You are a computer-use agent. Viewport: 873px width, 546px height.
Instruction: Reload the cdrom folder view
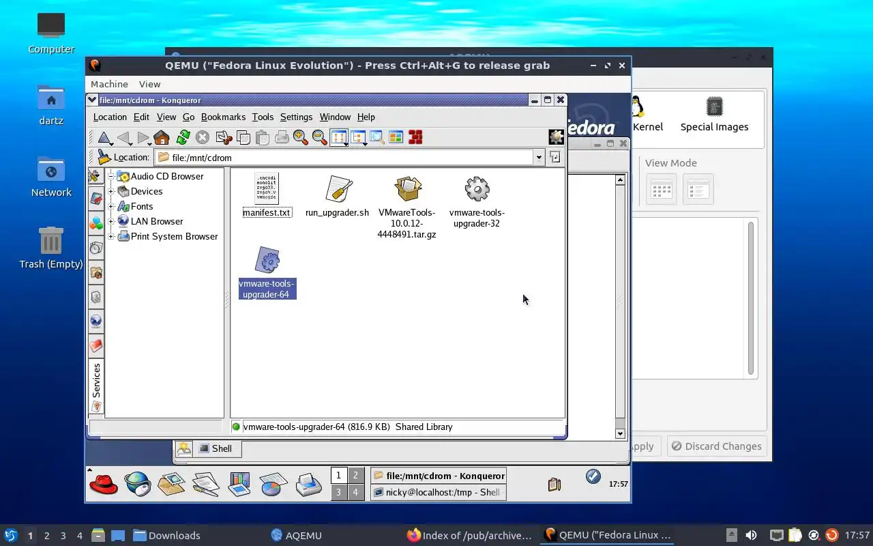[x=183, y=138]
